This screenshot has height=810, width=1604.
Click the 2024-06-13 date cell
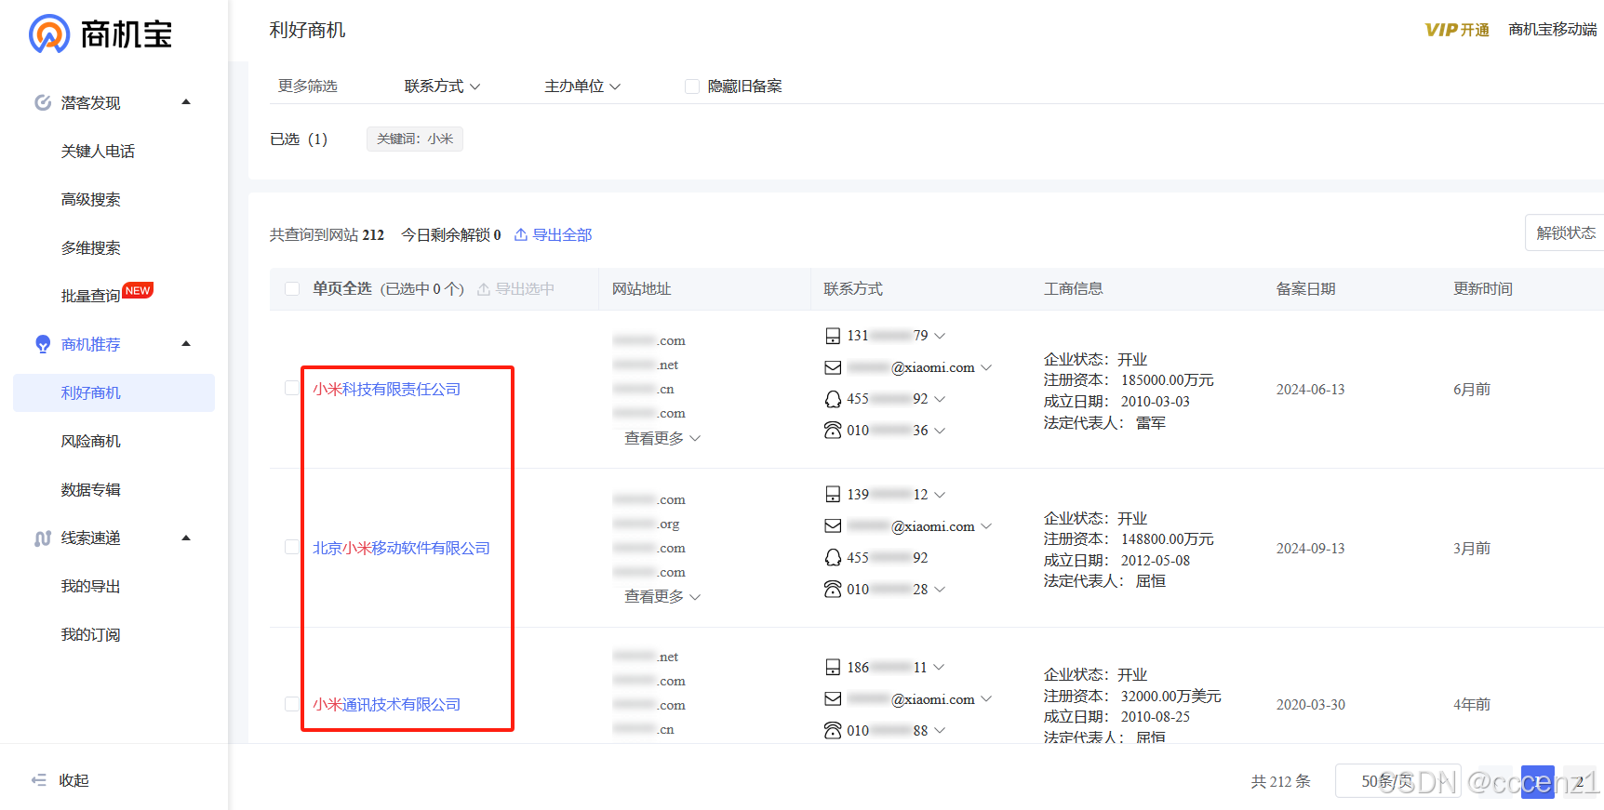pos(1310,390)
